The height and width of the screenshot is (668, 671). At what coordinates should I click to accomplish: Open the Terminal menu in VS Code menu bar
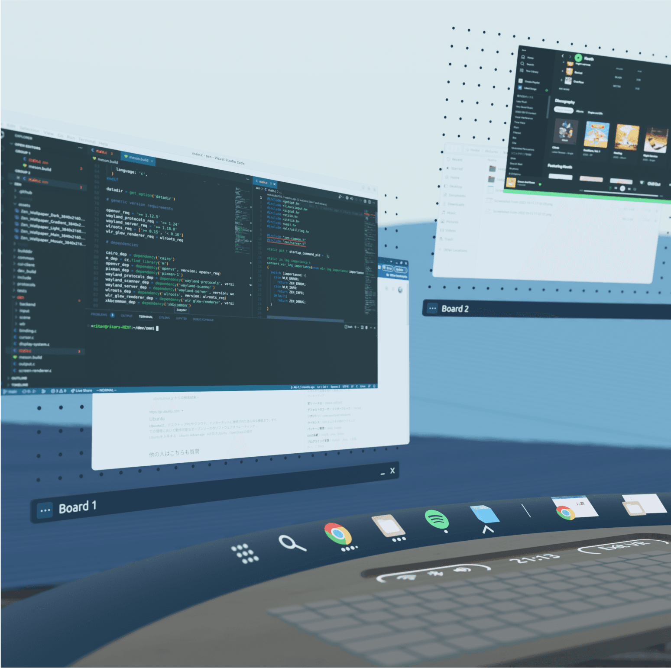click(87, 141)
